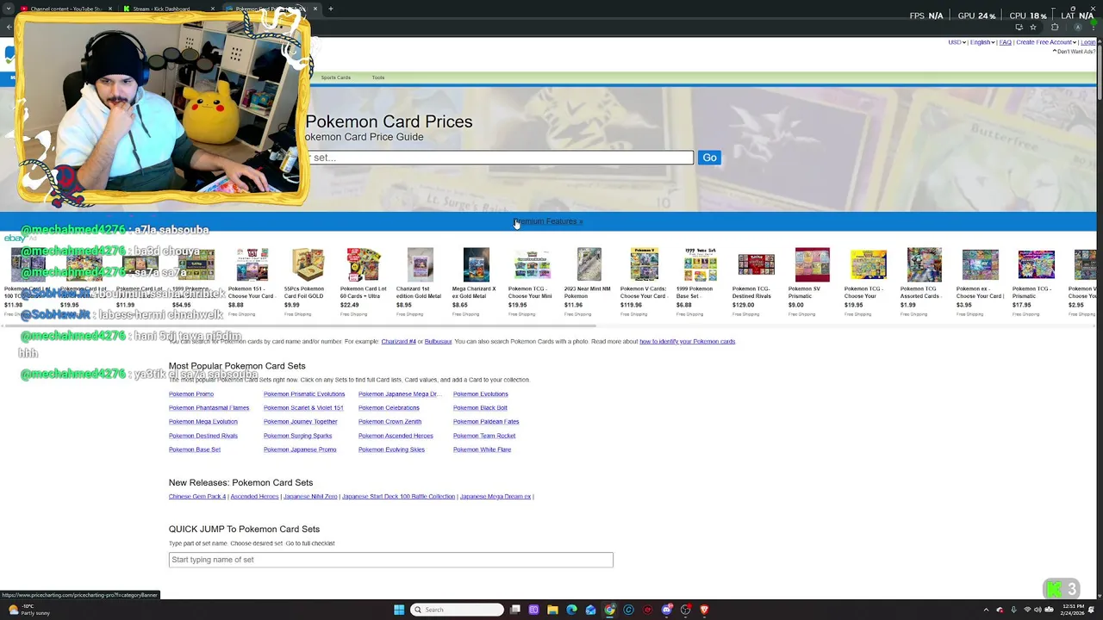Open the Brave browser taskbar icon
1103x620 pixels.
(x=704, y=610)
